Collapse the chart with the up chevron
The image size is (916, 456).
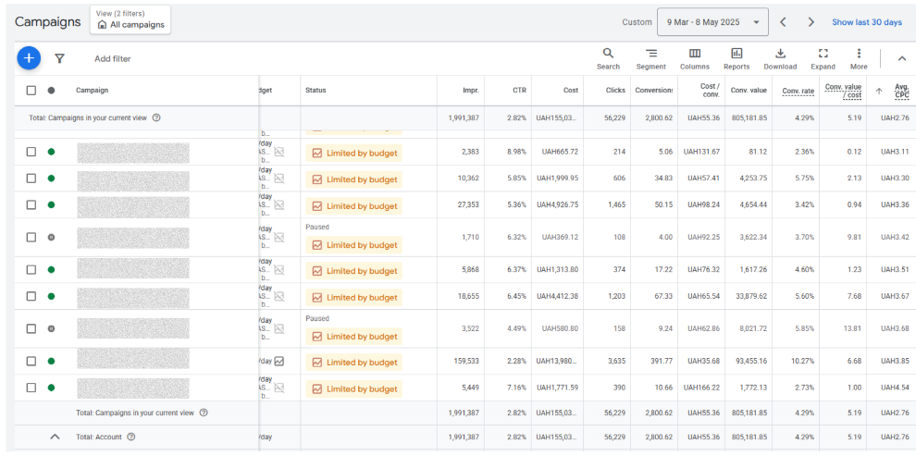pos(901,58)
